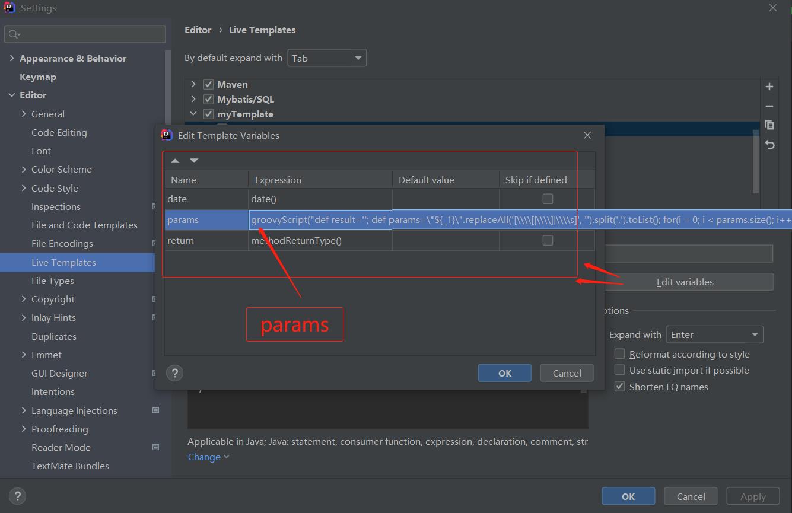Select the date variable name cell
Screen dimensions: 792x513
pos(206,199)
